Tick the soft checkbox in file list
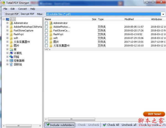This screenshot has width=166, height=128. [x=46, y=38]
